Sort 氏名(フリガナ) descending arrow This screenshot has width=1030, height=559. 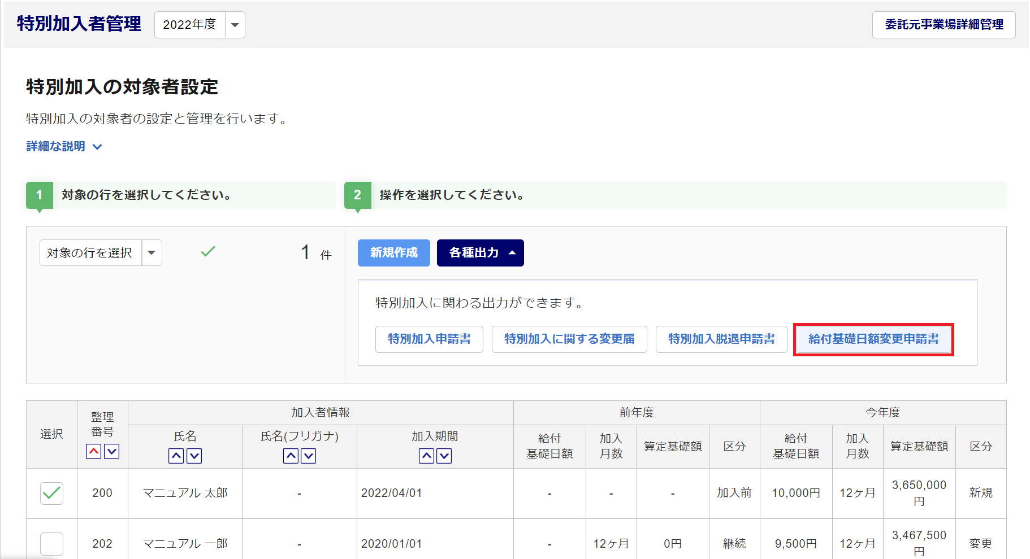coord(309,456)
